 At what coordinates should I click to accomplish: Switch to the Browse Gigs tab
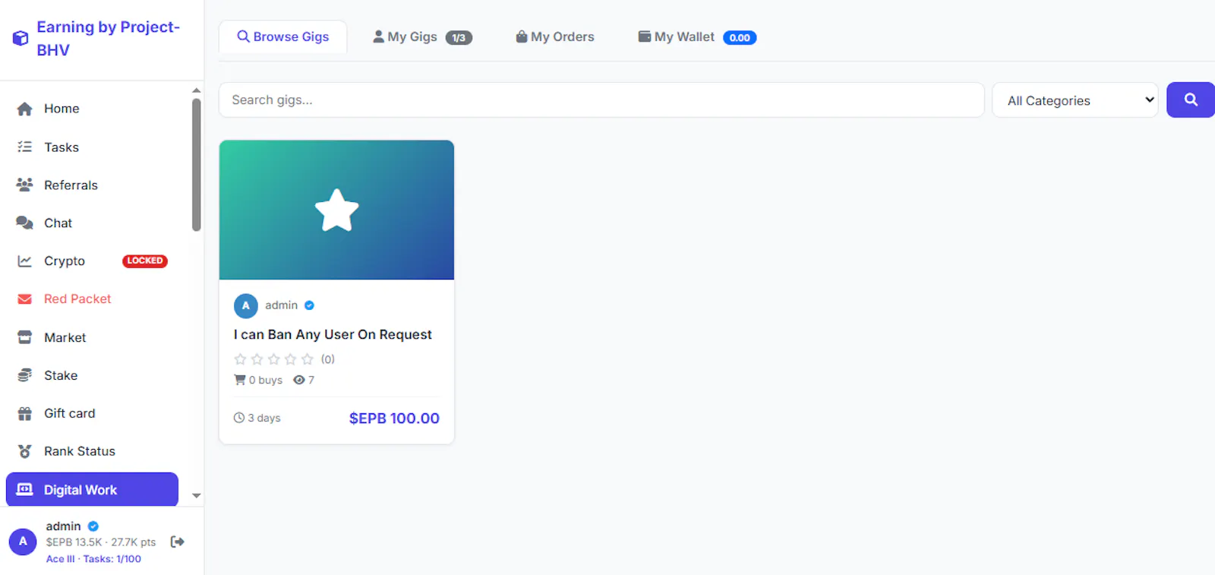[282, 36]
